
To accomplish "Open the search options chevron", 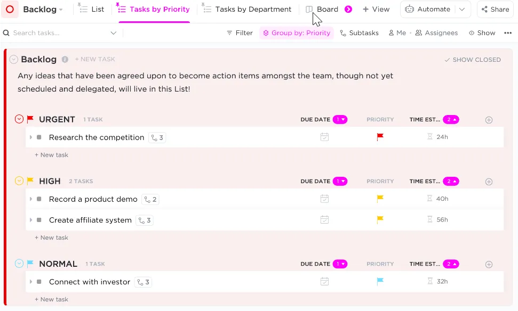I will point(113,32).
